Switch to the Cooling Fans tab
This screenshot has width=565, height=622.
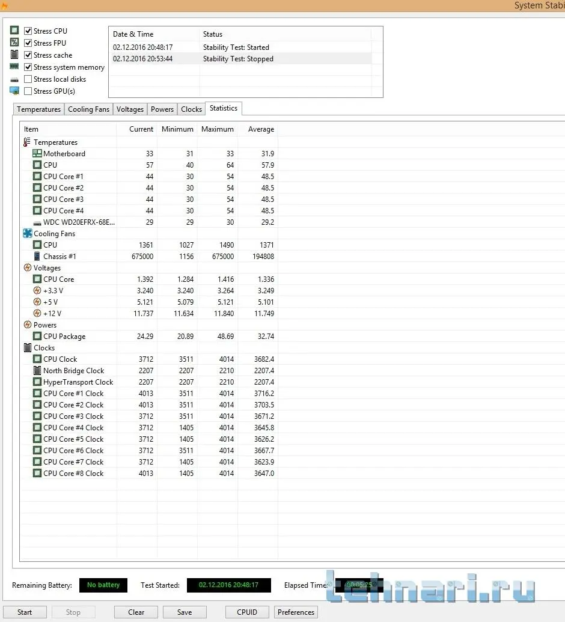(x=88, y=109)
